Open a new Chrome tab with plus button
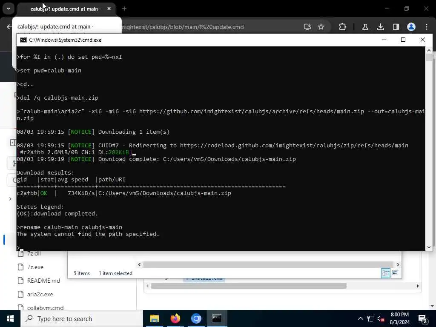The width and height of the screenshot is (436, 327). coord(124,9)
